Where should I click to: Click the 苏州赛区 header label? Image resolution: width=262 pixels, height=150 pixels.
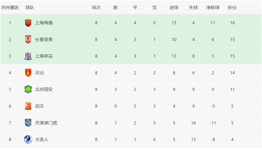pyautogui.click(x=10, y=7)
